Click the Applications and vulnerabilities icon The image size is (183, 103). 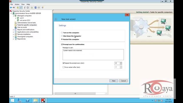(15, 32)
